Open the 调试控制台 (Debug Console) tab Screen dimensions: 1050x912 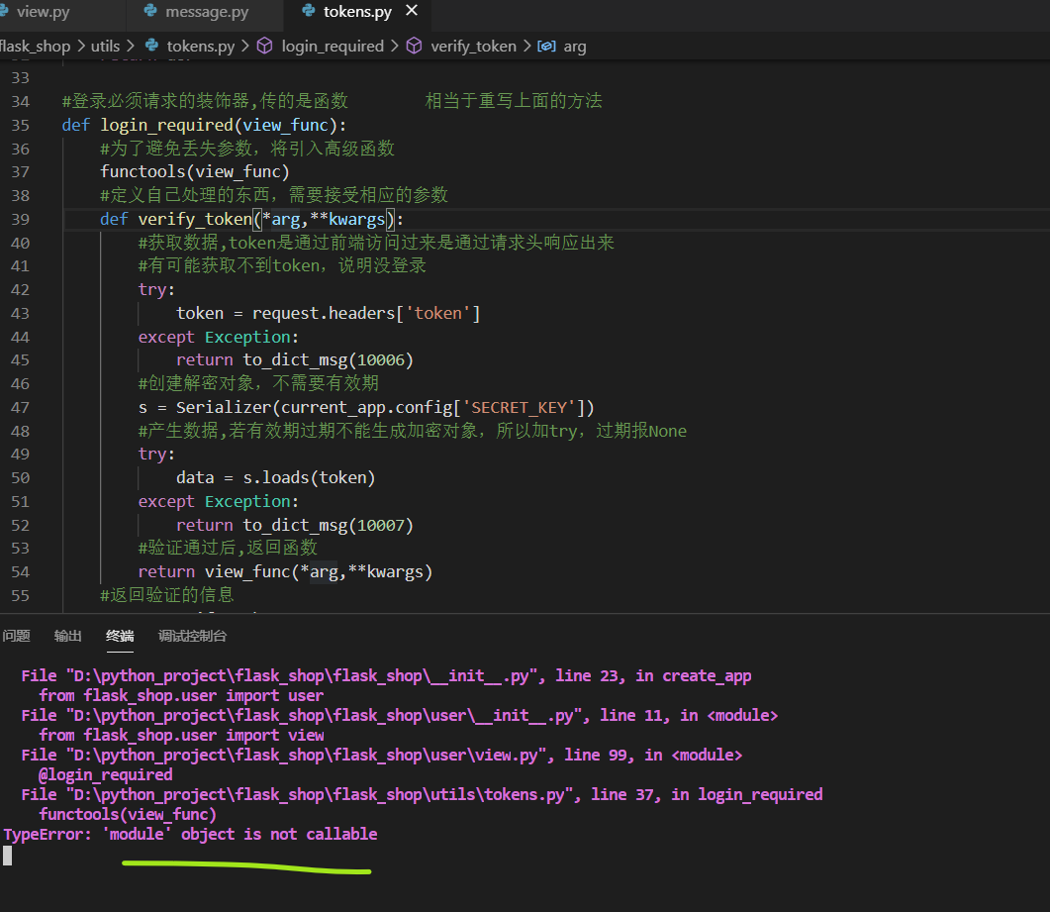point(192,636)
